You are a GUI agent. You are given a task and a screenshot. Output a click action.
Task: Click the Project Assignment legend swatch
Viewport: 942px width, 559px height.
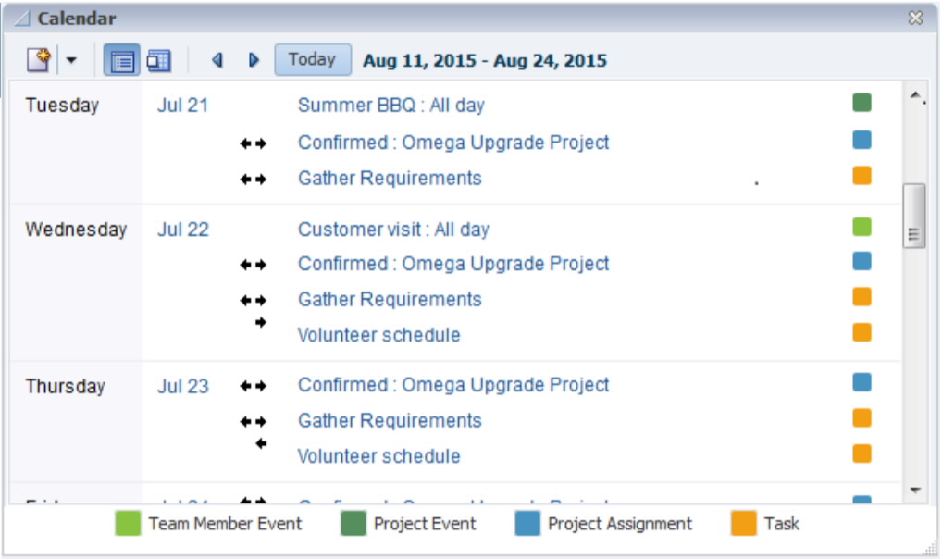(x=527, y=524)
